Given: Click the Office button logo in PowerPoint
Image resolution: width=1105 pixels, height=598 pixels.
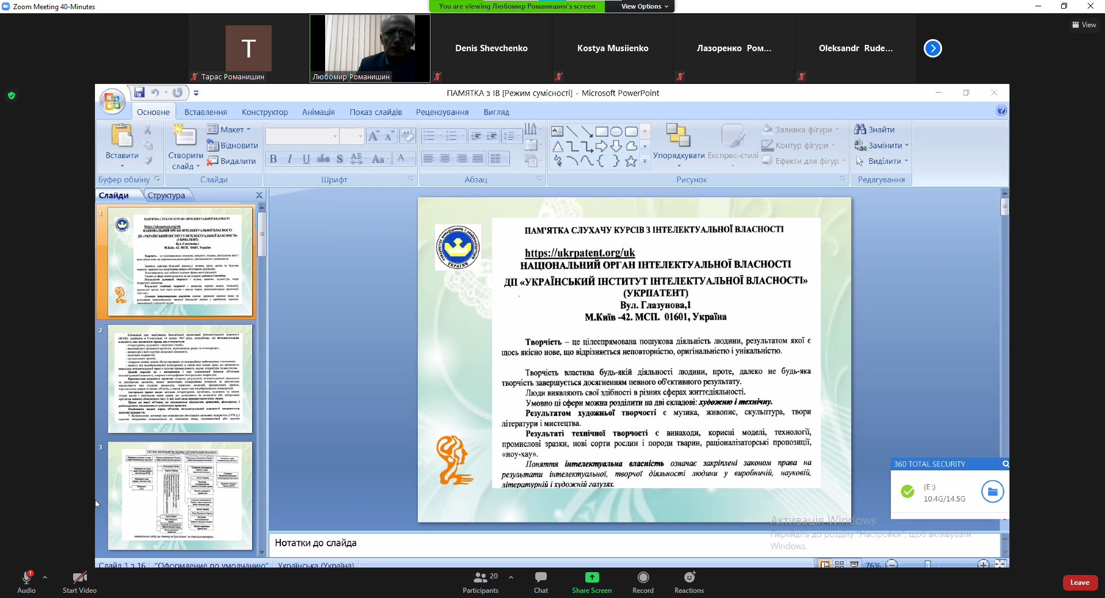Looking at the screenshot, I should tap(112, 102).
